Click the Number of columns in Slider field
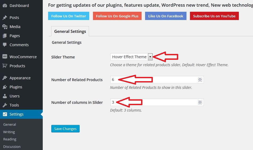This screenshot has height=150, width=253. click(157, 102)
